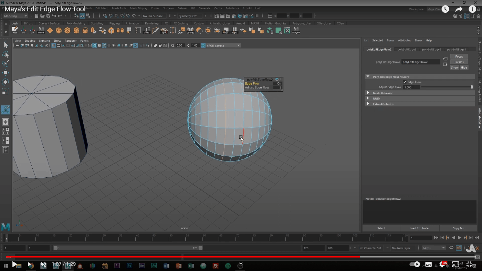Click the copyuv shelf icon
The image size is (482, 271).
(x=296, y=31)
